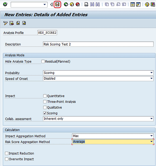Uncheck the Scoring impact checkbox
Image resolution: width=156 pixels, height=166 pixels.
coord(45,113)
